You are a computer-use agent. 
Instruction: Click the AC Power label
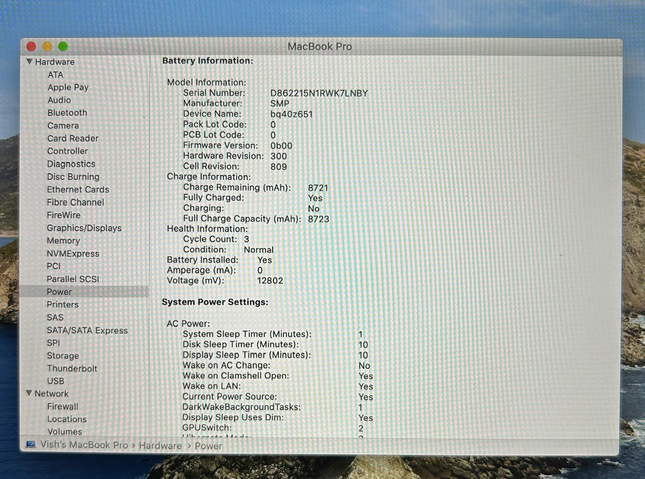pyautogui.click(x=188, y=324)
